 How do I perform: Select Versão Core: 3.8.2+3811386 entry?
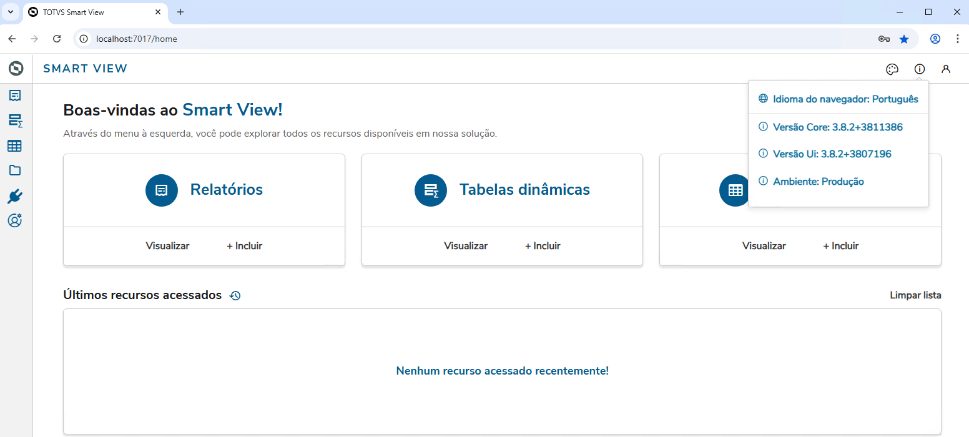839,127
